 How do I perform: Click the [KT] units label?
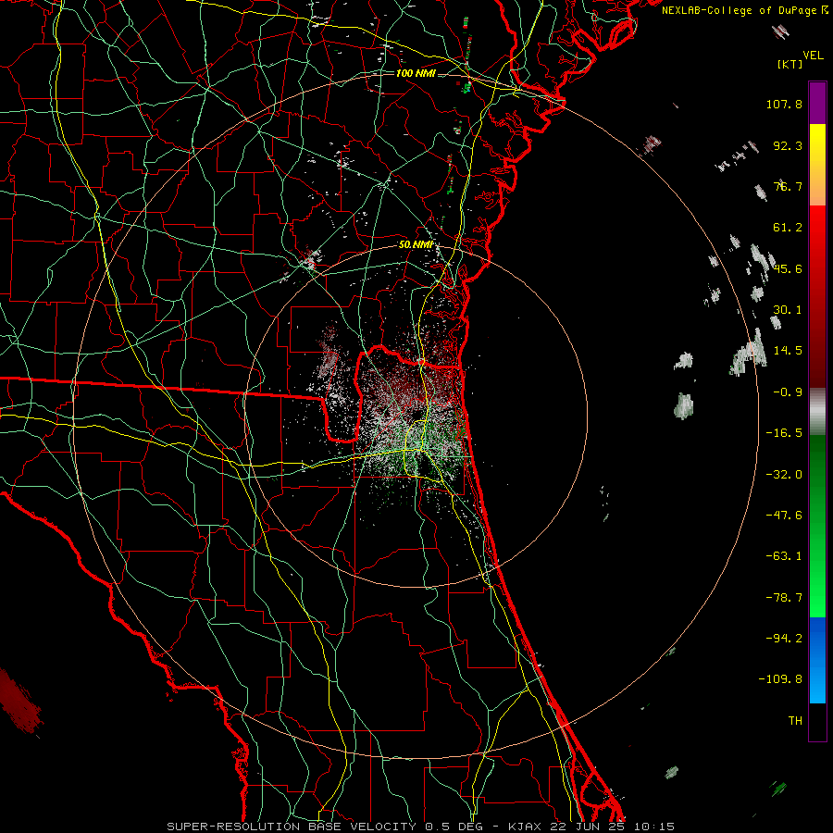(790, 64)
